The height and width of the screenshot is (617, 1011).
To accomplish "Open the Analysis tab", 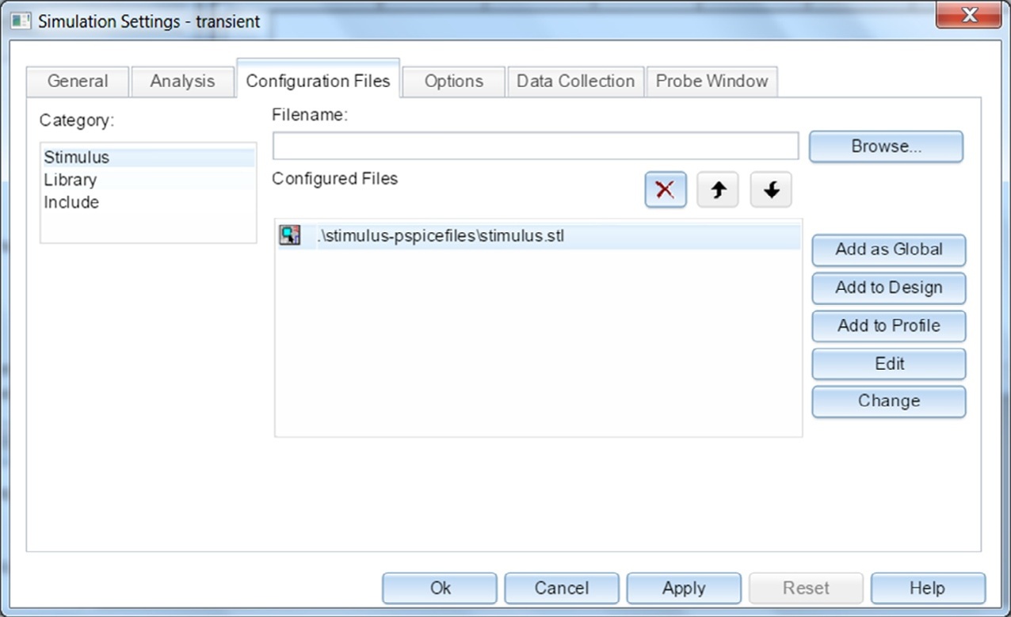I will 182,82.
